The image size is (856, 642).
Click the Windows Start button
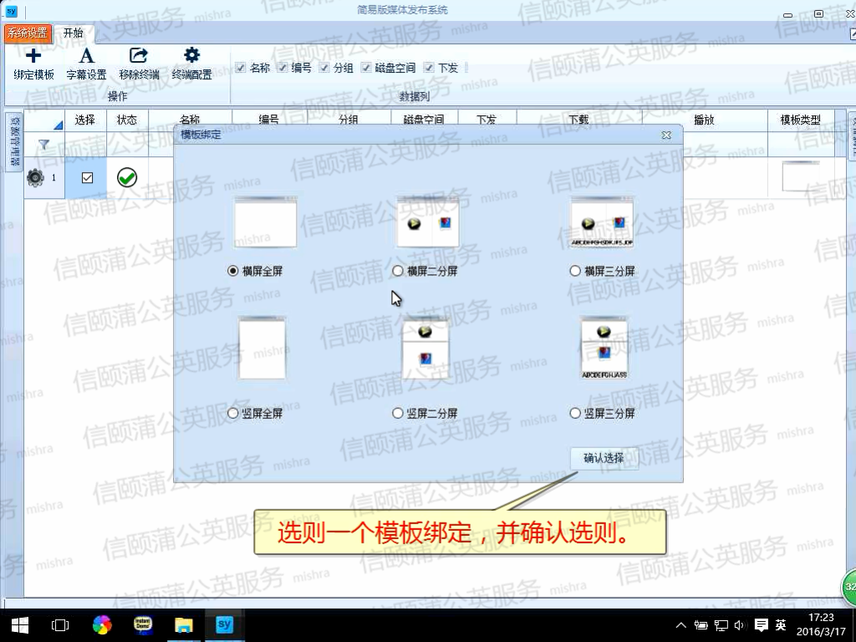(x=19, y=624)
